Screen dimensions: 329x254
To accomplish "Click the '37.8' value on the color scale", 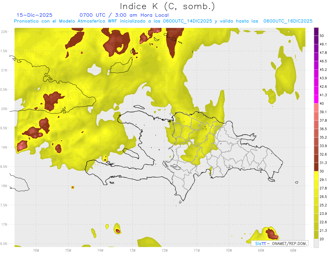I will click(x=323, y=121).
